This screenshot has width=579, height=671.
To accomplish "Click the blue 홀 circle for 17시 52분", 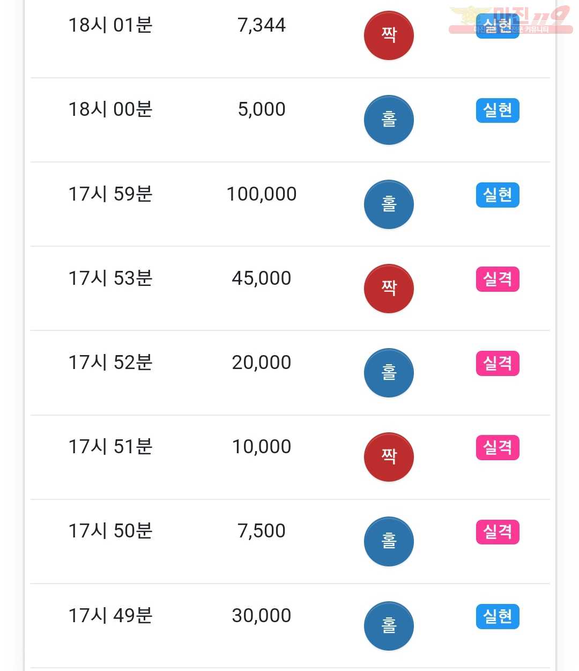I will pyautogui.click(x=389, y=373).
